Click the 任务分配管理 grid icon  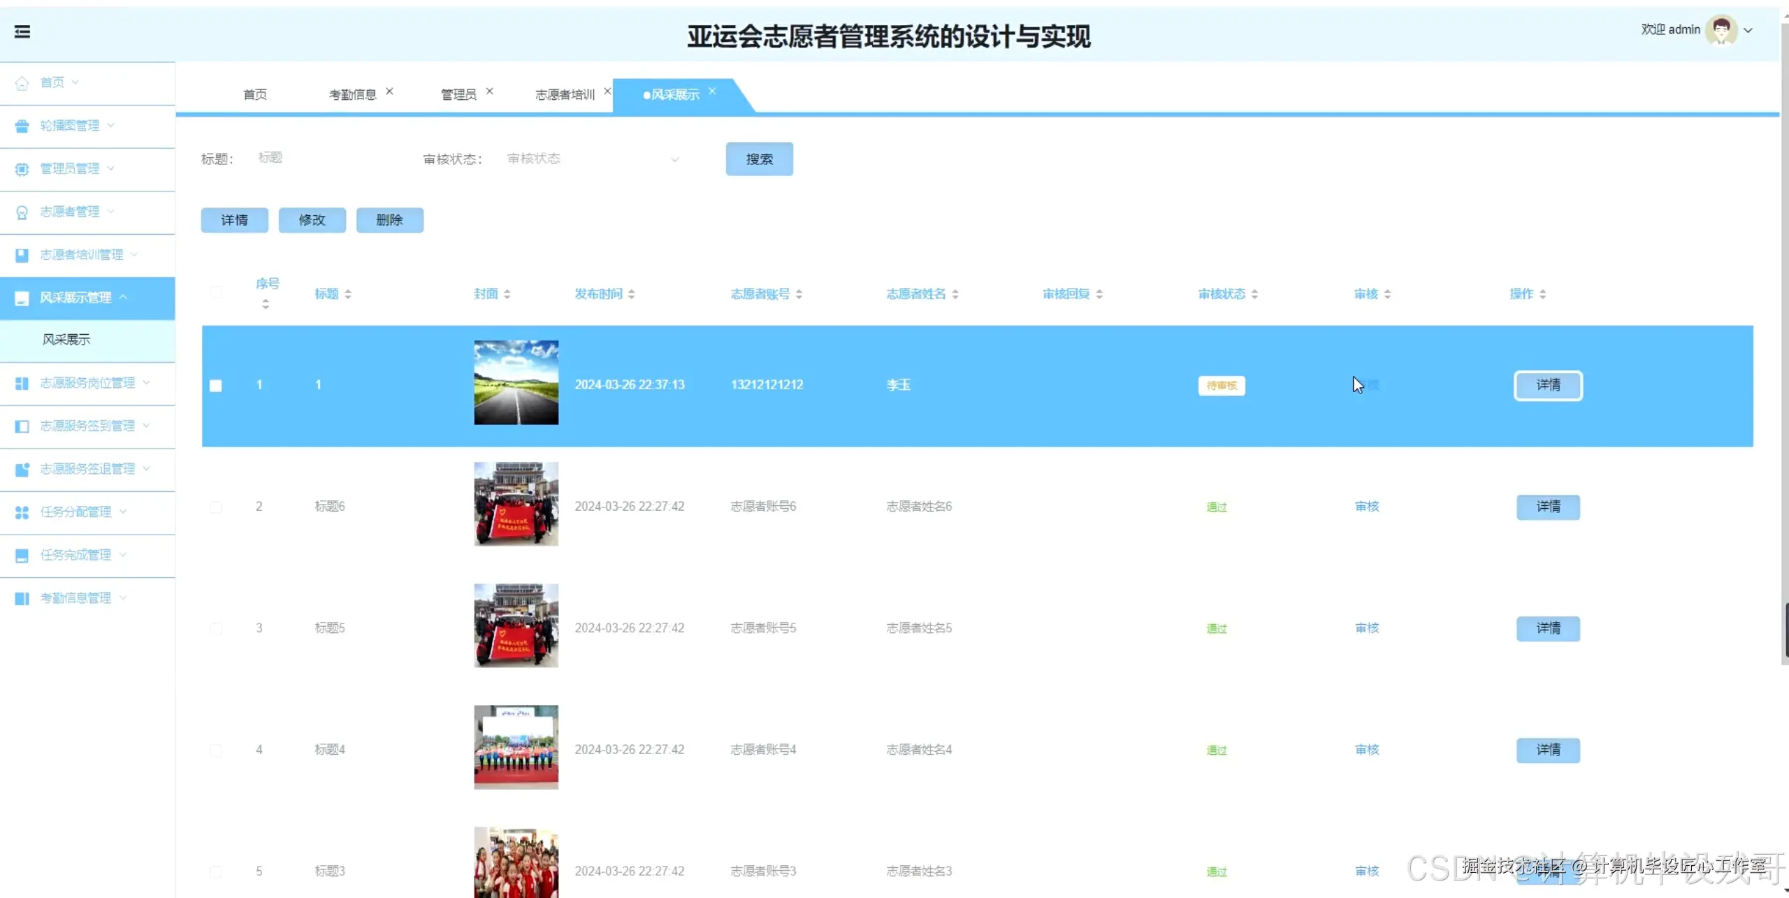pos(22,512)
